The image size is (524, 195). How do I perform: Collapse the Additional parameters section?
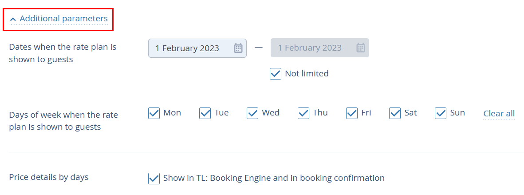coord(59,19)
